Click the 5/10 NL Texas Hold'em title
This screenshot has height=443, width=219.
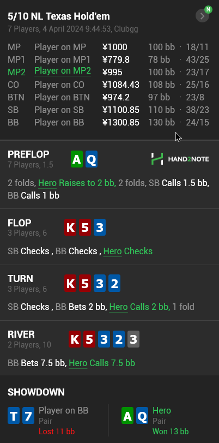click(59, 16)
